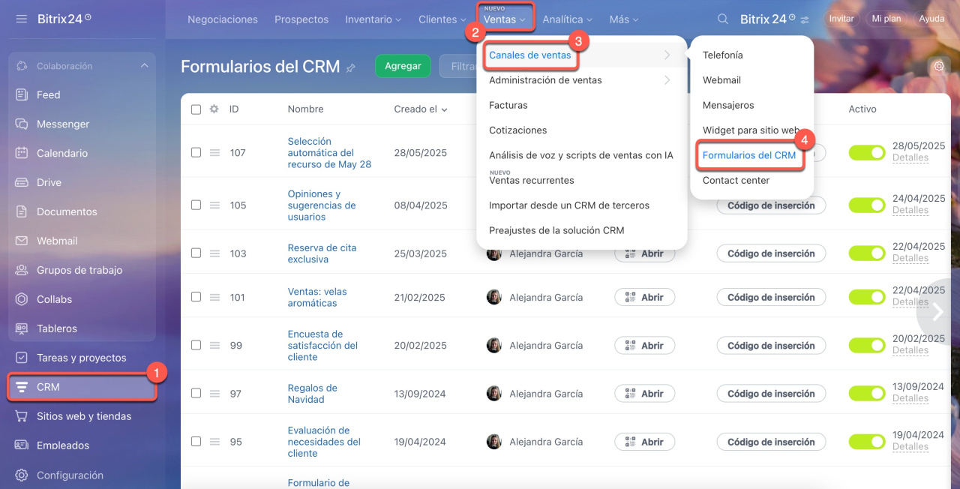Open the form Reserva de cita exclusiva

[x=322, y=253]
